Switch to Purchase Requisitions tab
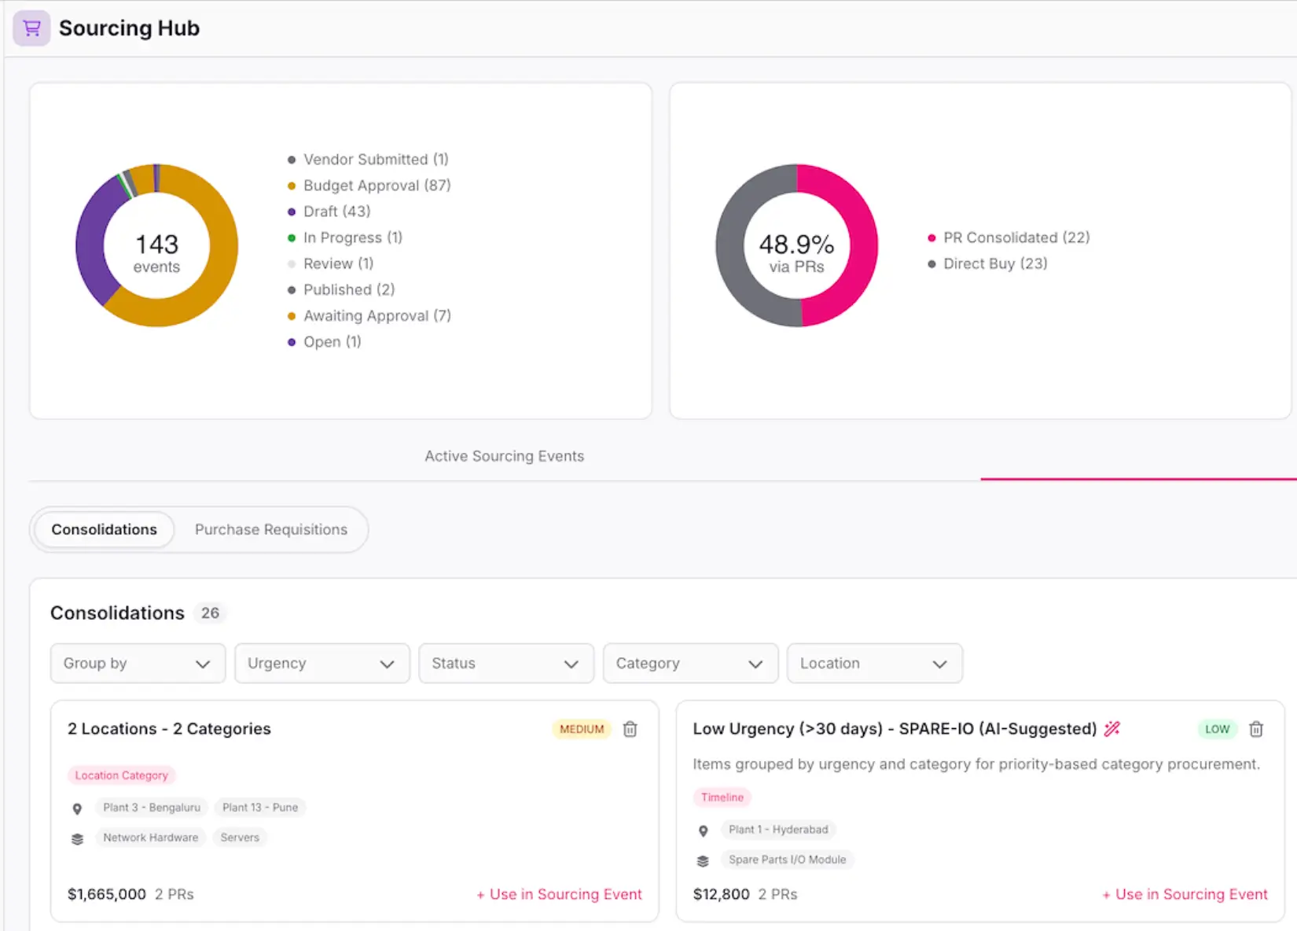Screen dimensions: 1297x931 click(x=271, y=529)
